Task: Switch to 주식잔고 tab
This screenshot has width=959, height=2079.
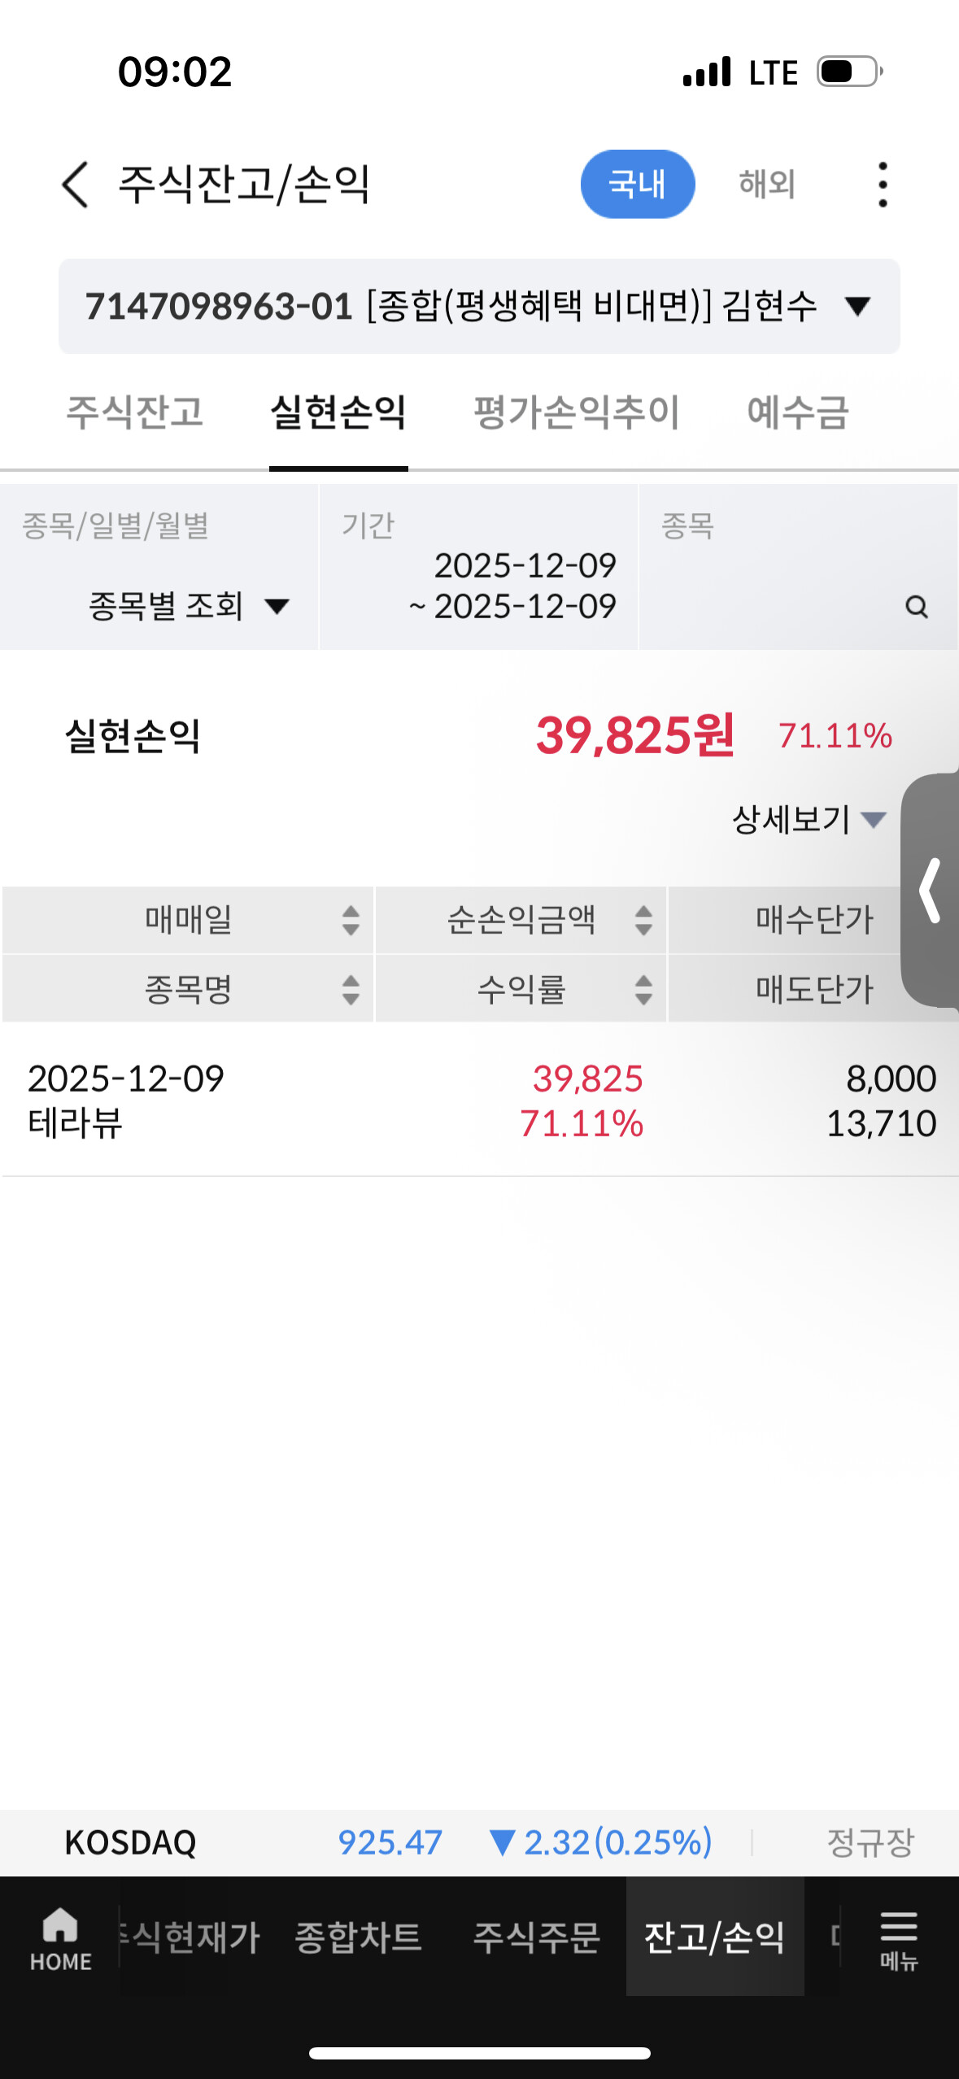Action: click(134, 412)
